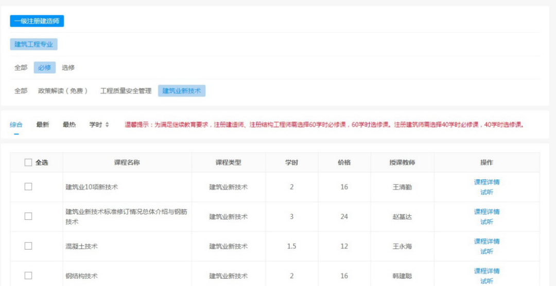Check the 建筑业10项新技术 course box
This screenshot has width=556, height=286.
pyautogui.click(x=28, y=187)
